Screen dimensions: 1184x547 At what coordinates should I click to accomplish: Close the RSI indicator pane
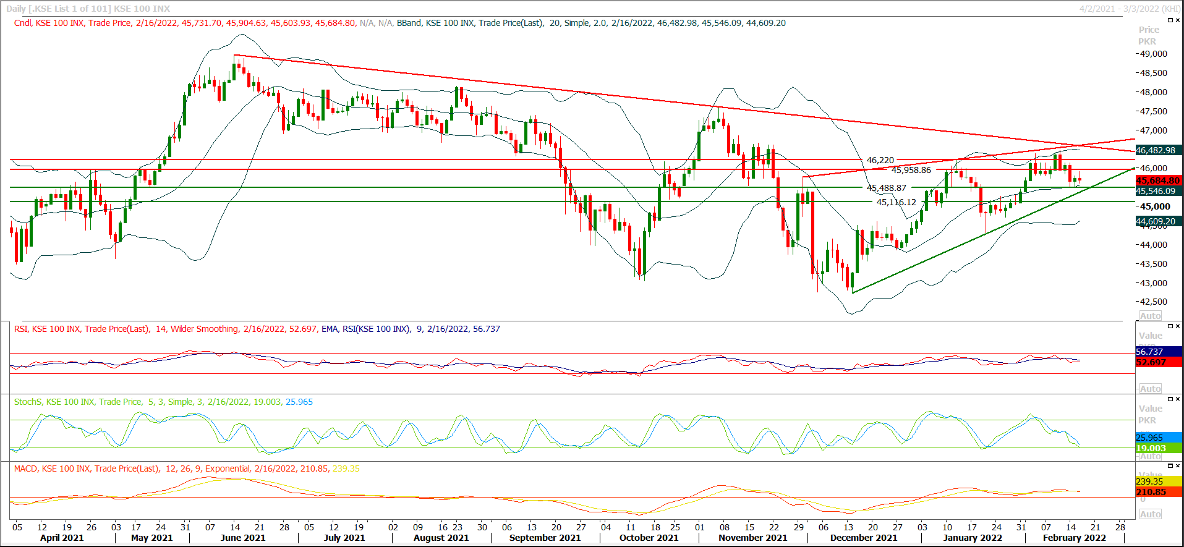(x=1177, y=326)
